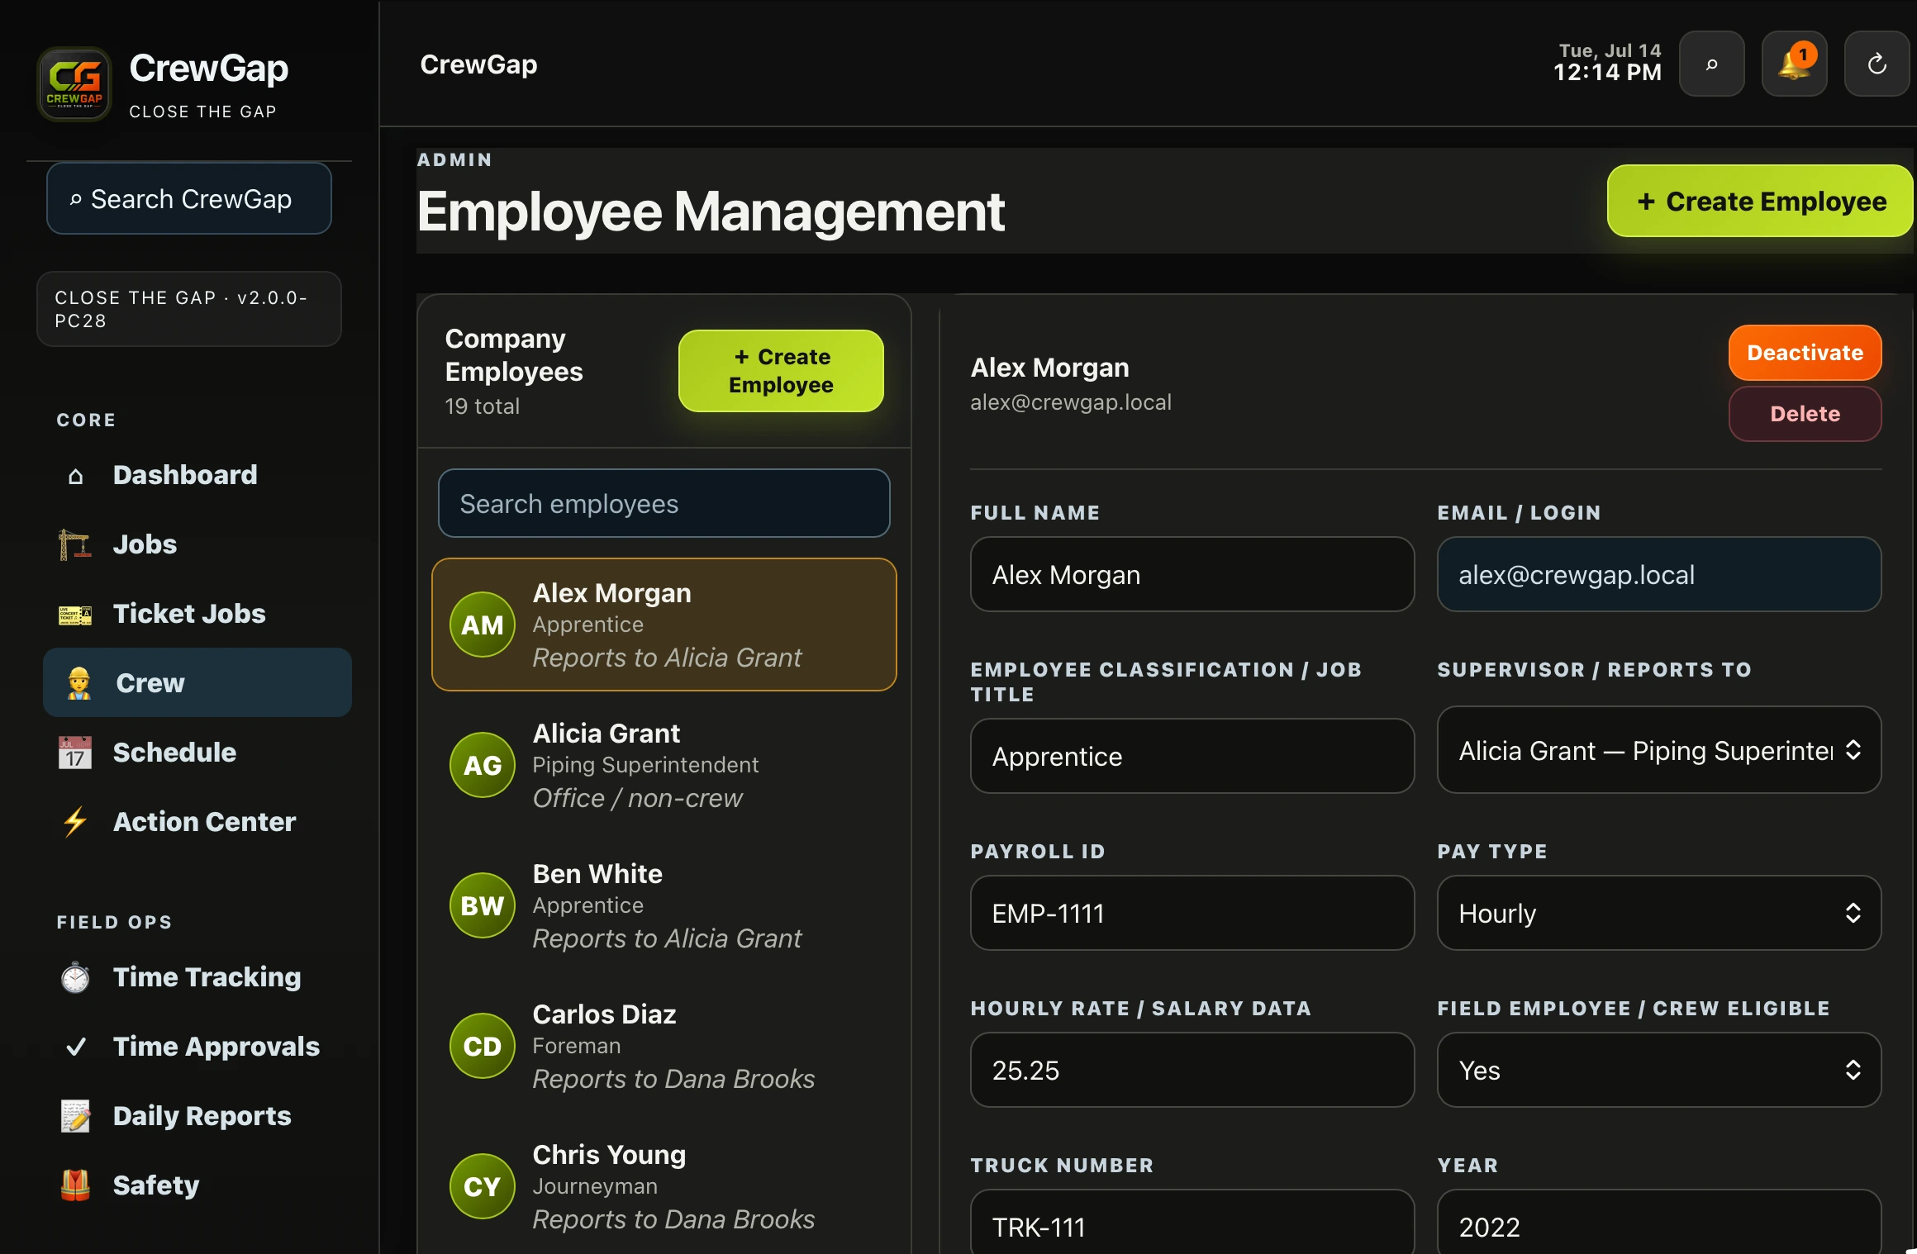Viewport: 1917px width, 1254px height.
Task: Open Daily Reports in the sidebar
Action: (197, 1116)
